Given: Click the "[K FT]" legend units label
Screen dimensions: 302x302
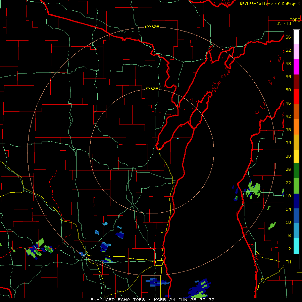Looking at the screenshot, I should pyautogui.click(x=284, y=23).
